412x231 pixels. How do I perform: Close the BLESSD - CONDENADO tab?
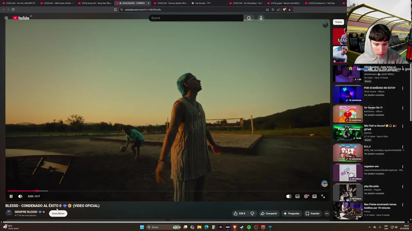148,3
